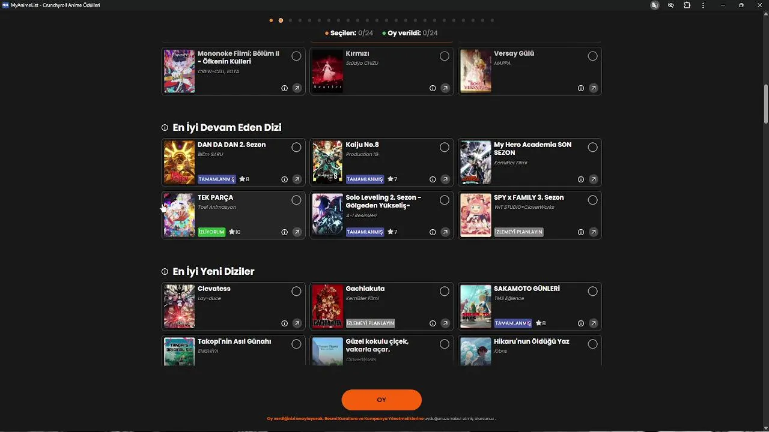Jump to first category pagination dot
769x432 pixels.
(x=271, y=20)
